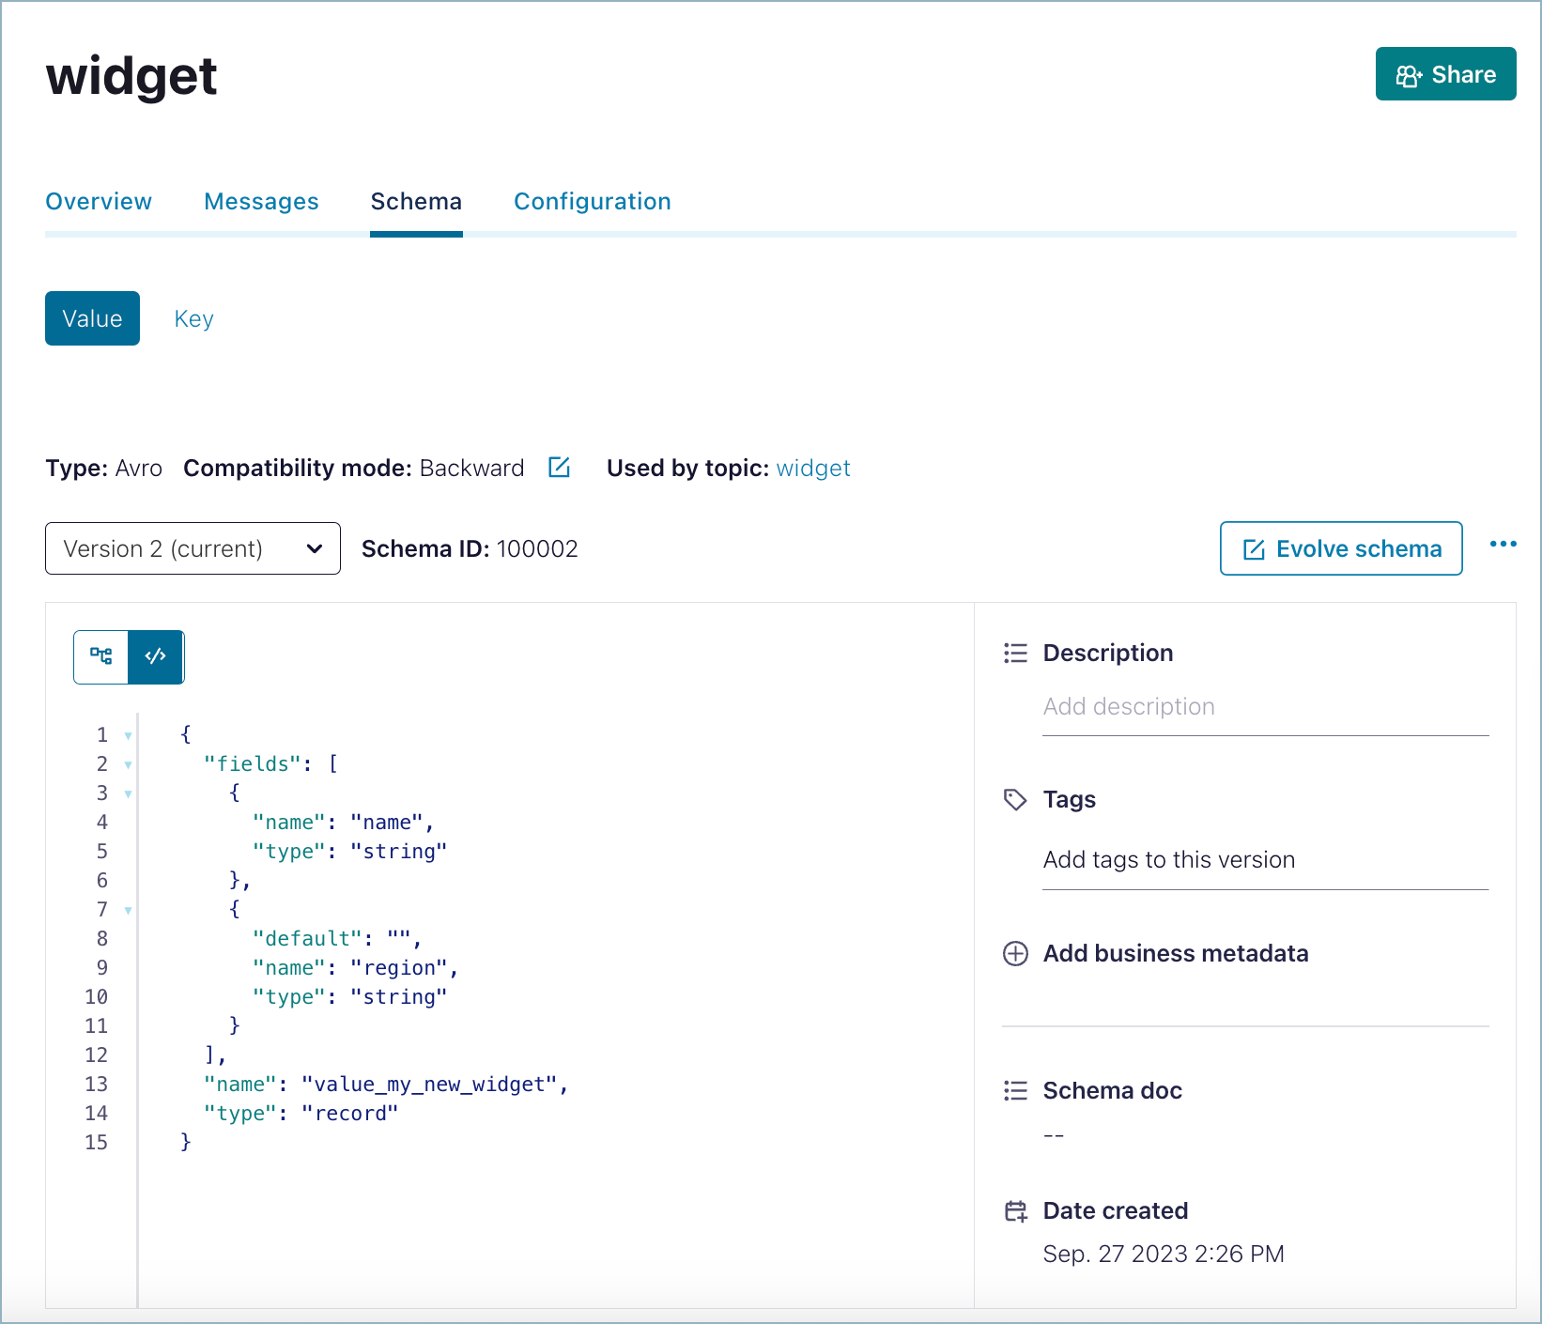This screenshot has height=1324, width=1542.
Task: Select the Value schema toggle
Action: coord(92,318)
